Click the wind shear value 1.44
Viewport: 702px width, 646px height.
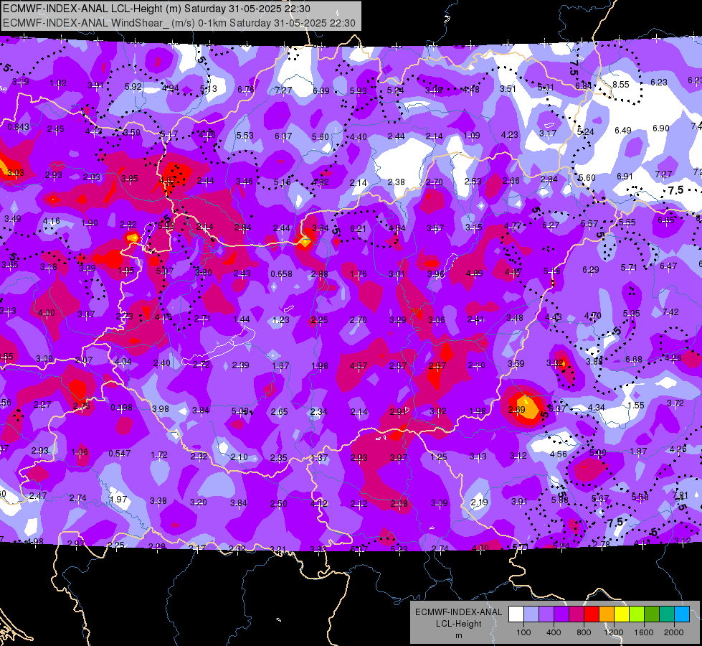click(x=242, y=319)
